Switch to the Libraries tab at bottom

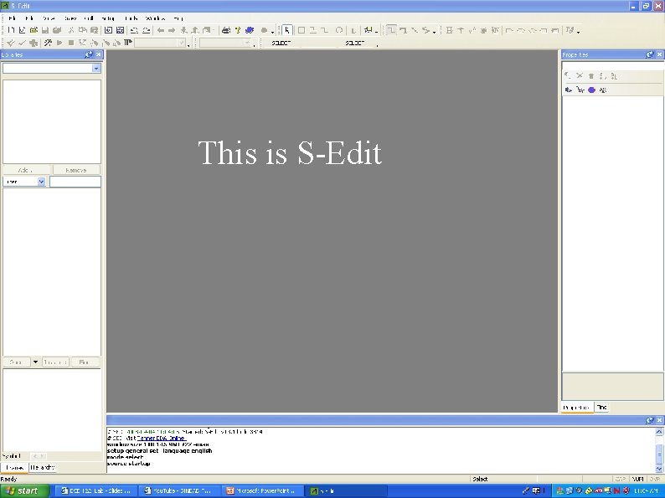[x=14, y=468]
